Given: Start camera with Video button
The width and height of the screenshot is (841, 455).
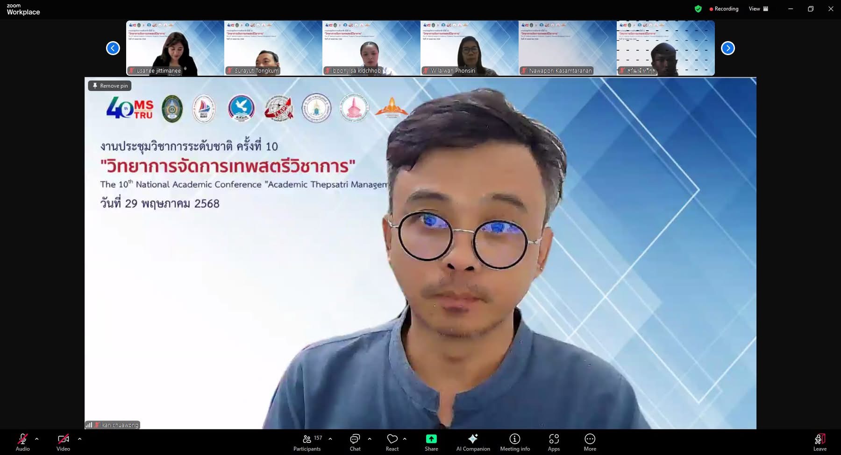Looking at the screenshot, I should click(x=63, y=442).
